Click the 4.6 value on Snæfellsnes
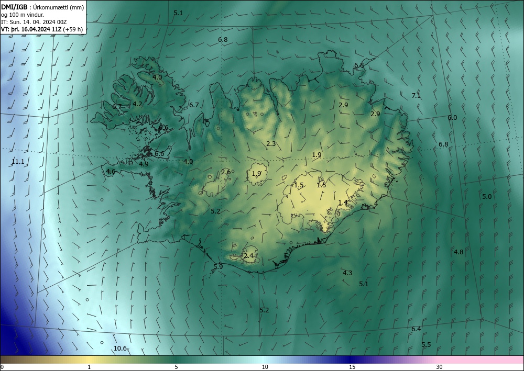Image resolution: width=524 pixels, height=371 pixels. [x=111, y=172]
